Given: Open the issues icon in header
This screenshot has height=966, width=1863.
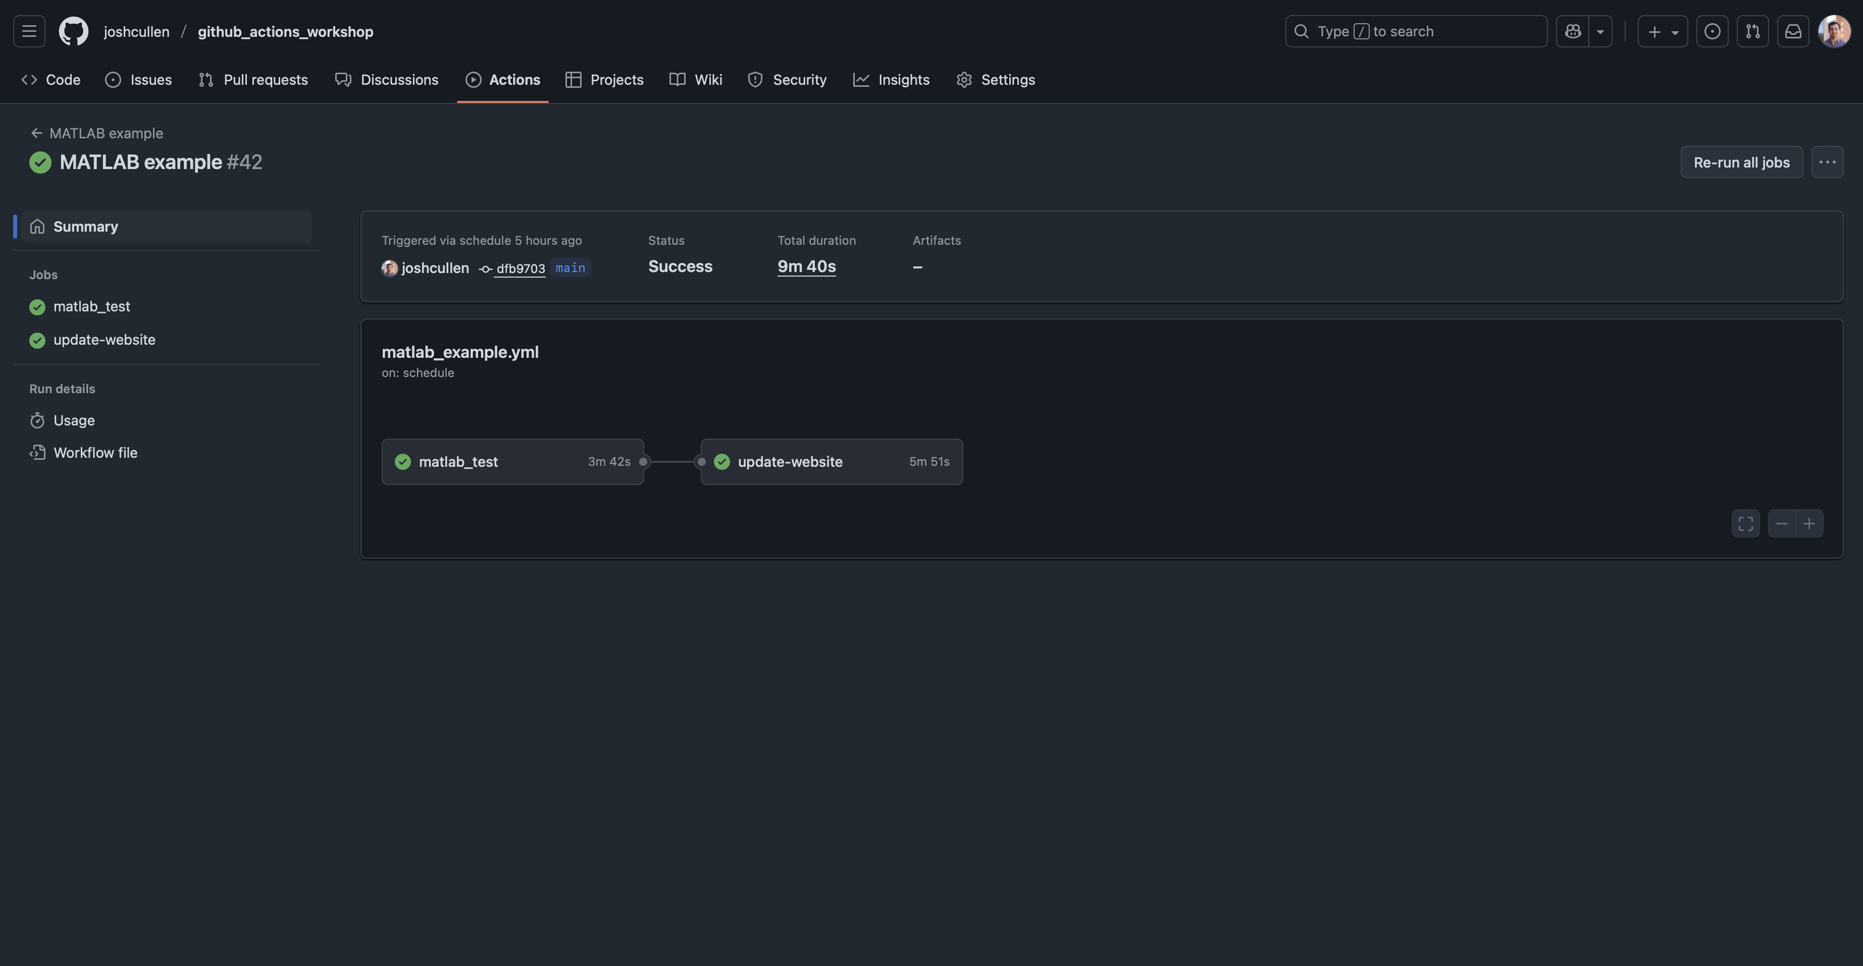Looking at the screenshot, I should pyautogui.click(x=1712, y=31).
